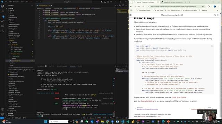Click the VS Code command center search box

click(x=67, y=2)
